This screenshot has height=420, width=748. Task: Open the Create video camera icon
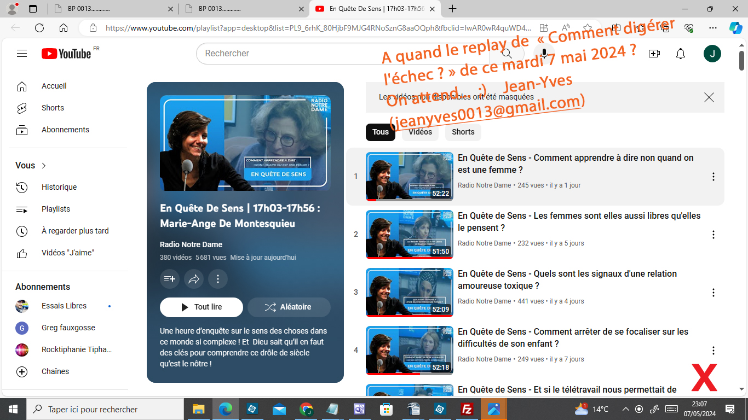click(x=654, y=54)
